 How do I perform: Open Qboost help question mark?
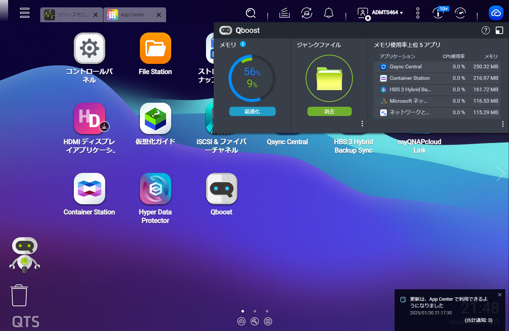pyautogui.click(x=486, y=30)
